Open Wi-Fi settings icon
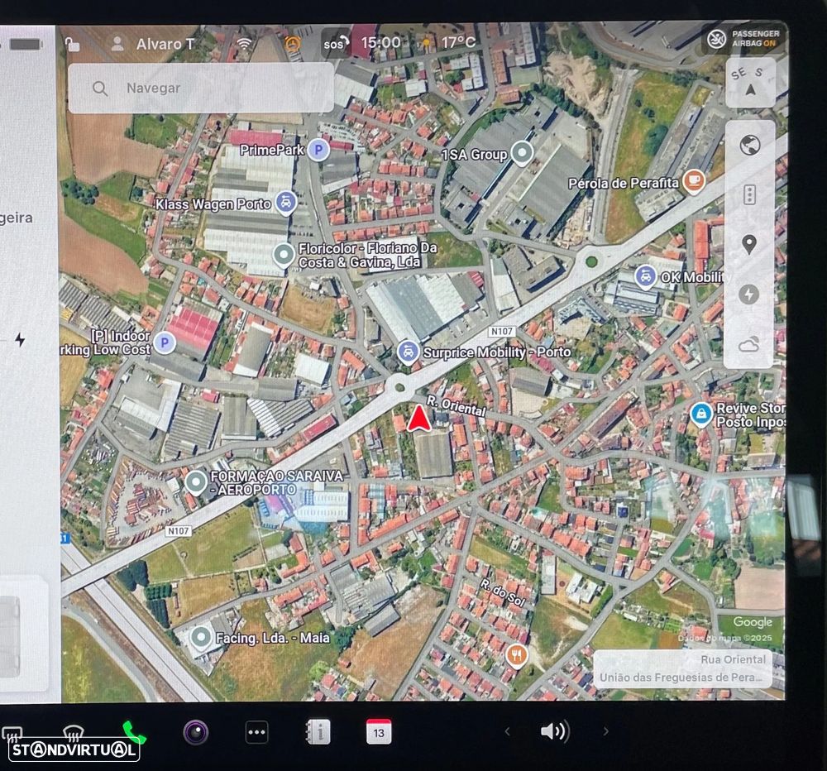Screen dimensions: 827x771 click(x=244, y=43)
